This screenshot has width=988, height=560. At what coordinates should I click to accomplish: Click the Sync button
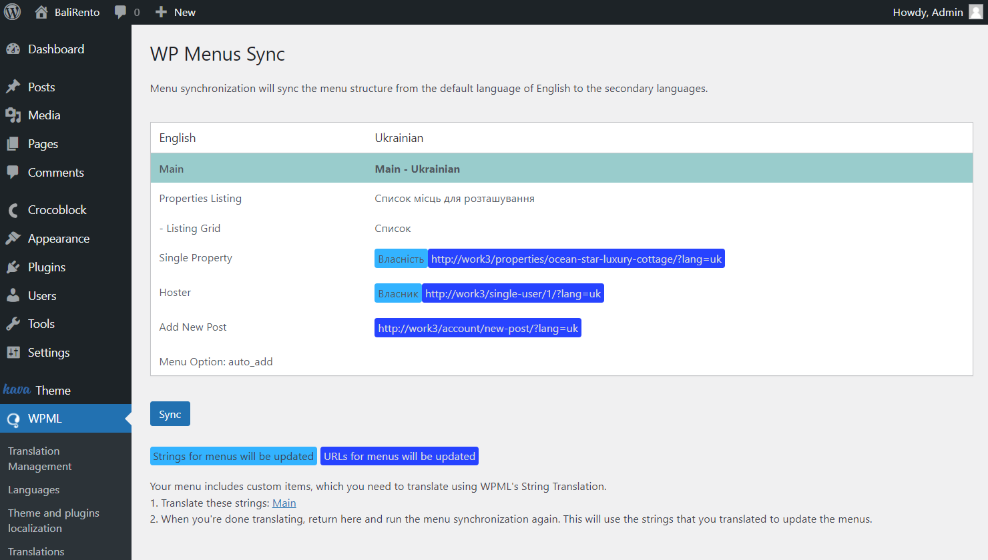click(170, 413)
